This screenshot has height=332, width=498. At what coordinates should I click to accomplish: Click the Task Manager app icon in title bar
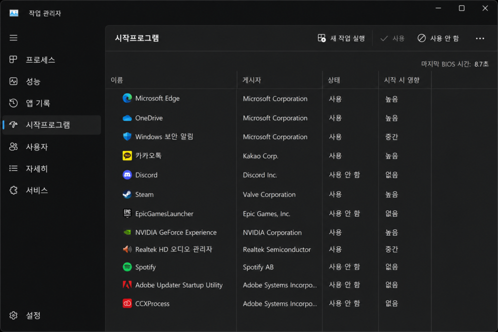point(14,13)
